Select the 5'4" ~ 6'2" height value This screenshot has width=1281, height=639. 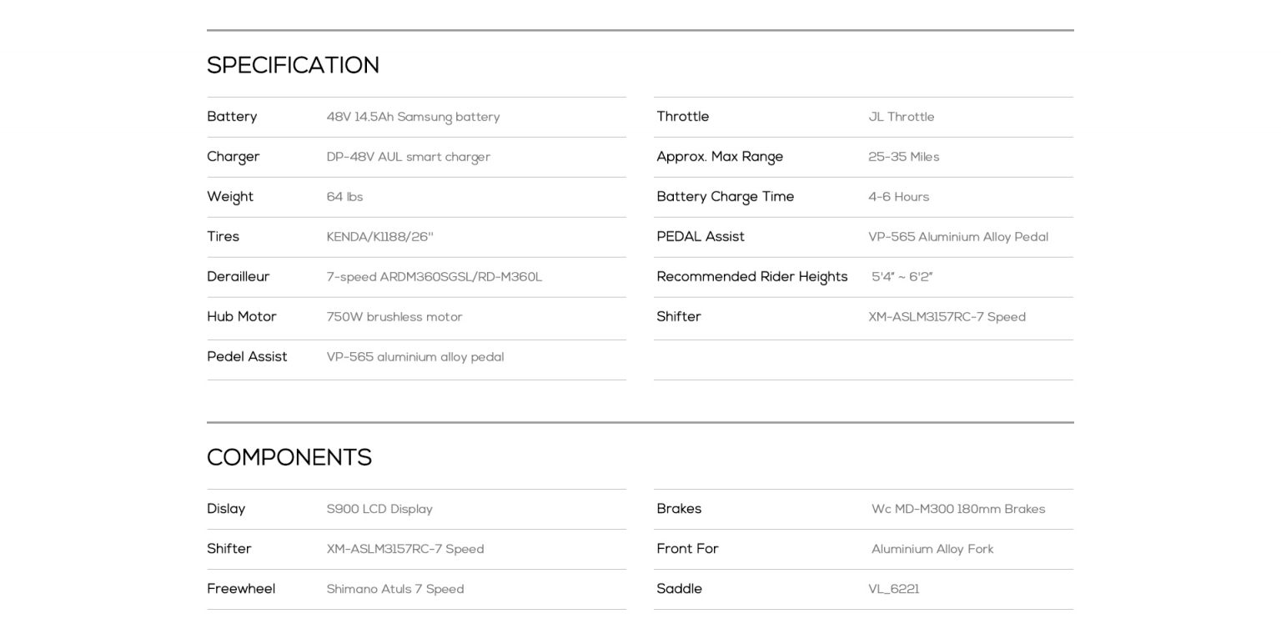902,277
